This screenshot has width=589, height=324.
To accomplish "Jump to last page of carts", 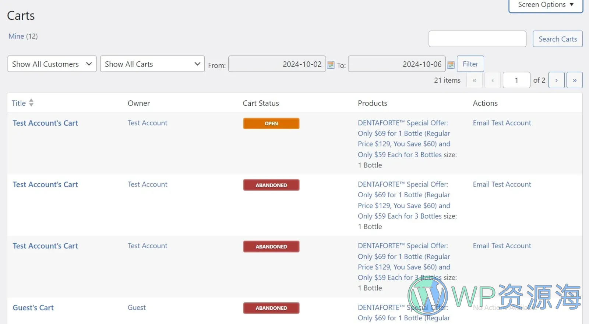I will 575,80.
